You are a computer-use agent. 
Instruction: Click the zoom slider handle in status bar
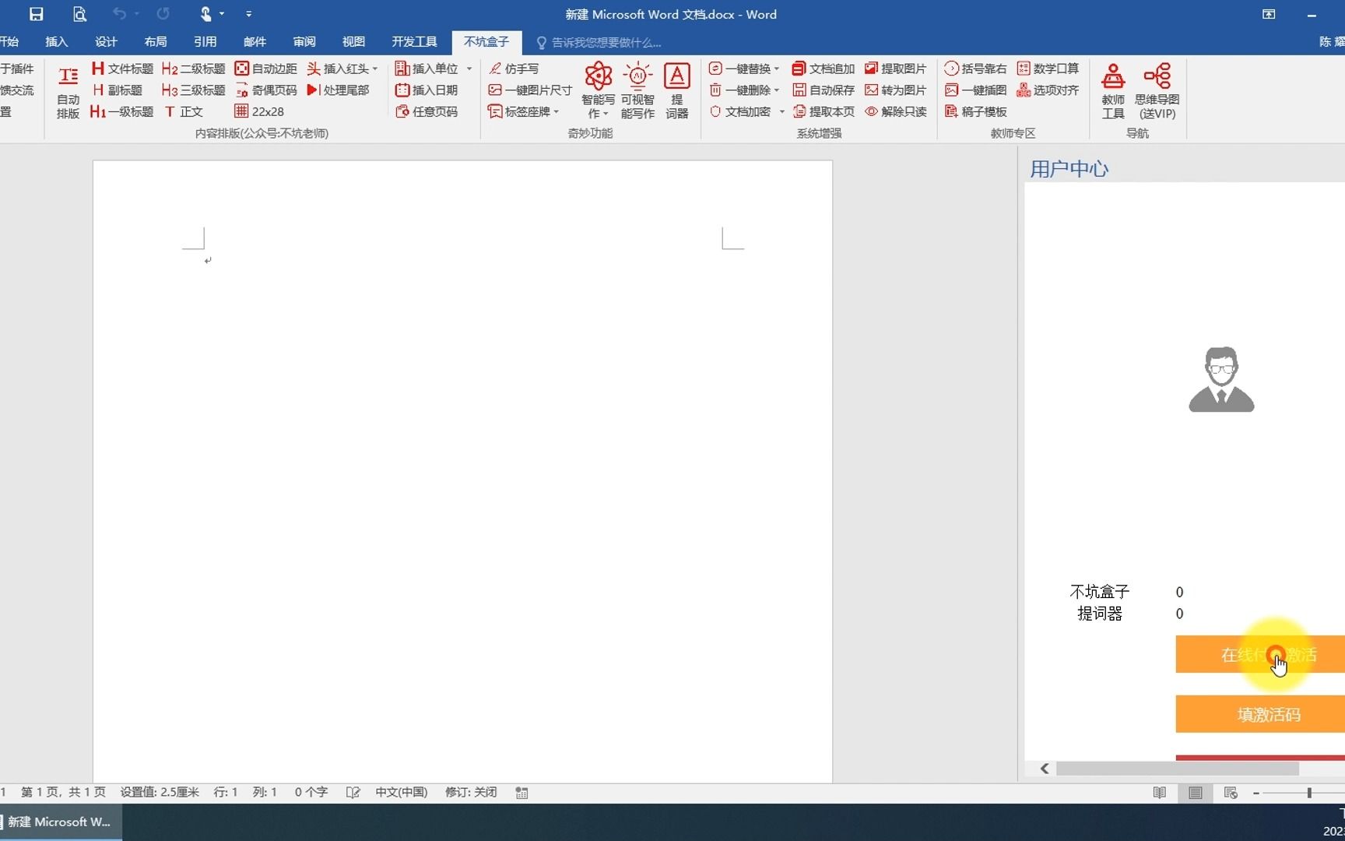pos(1309,793)
